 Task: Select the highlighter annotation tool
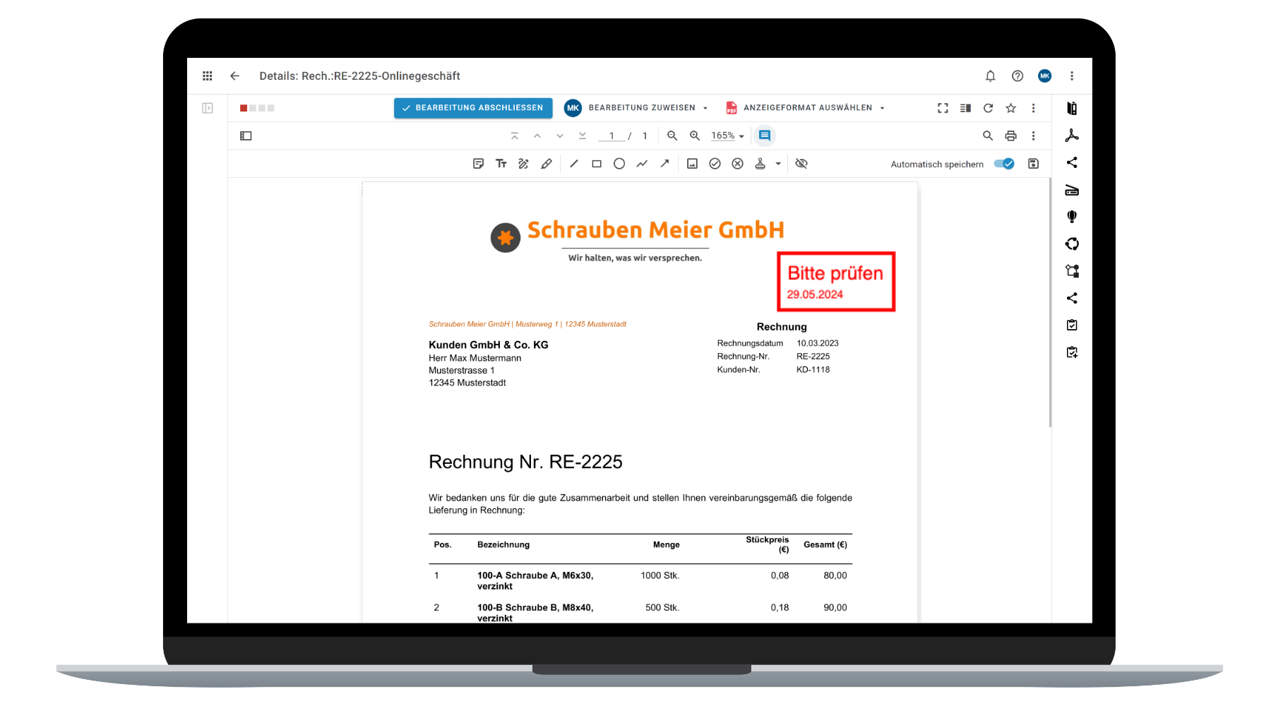[x=546, y=163]
